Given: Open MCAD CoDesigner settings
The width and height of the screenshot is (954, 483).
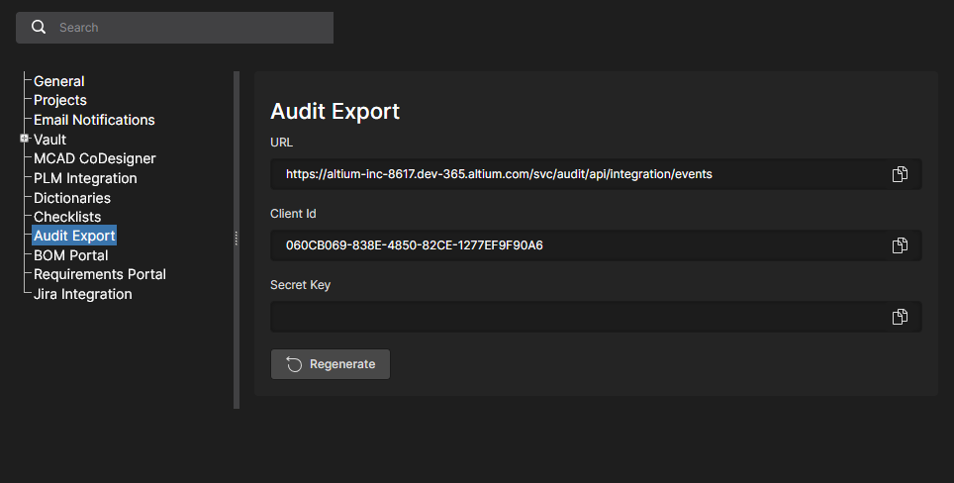Looking at the screenshot, I should click(x=95, y=158).
